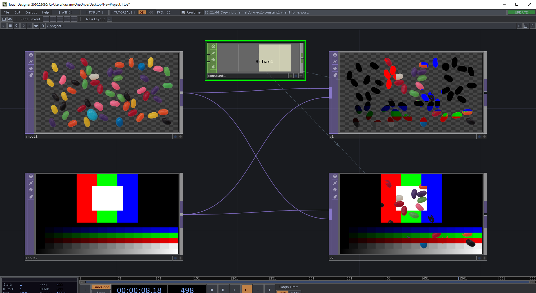Open the File menu
Viewport: 536px width, 293px height.
[x=6, y=12]
